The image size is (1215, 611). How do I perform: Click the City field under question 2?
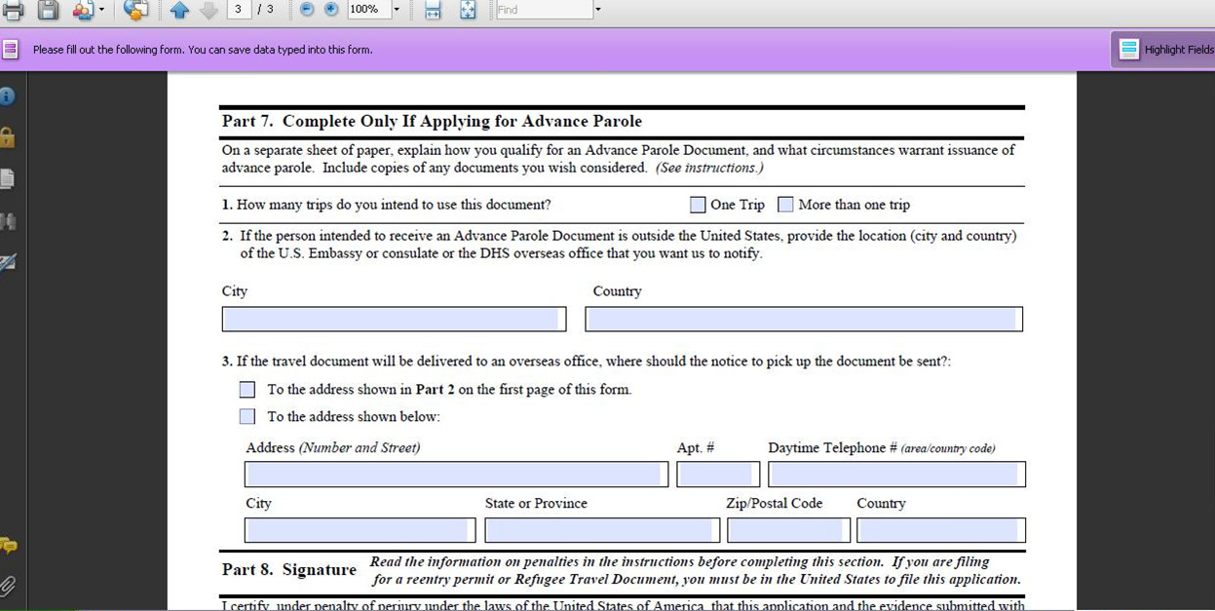pyautogui.click(x=394, y=319)
